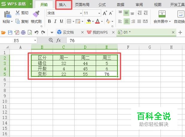Image resolution: width=185 pixels, height=137 pixels.
Task: Click the Copy (复制) icon
Action: 18,21
